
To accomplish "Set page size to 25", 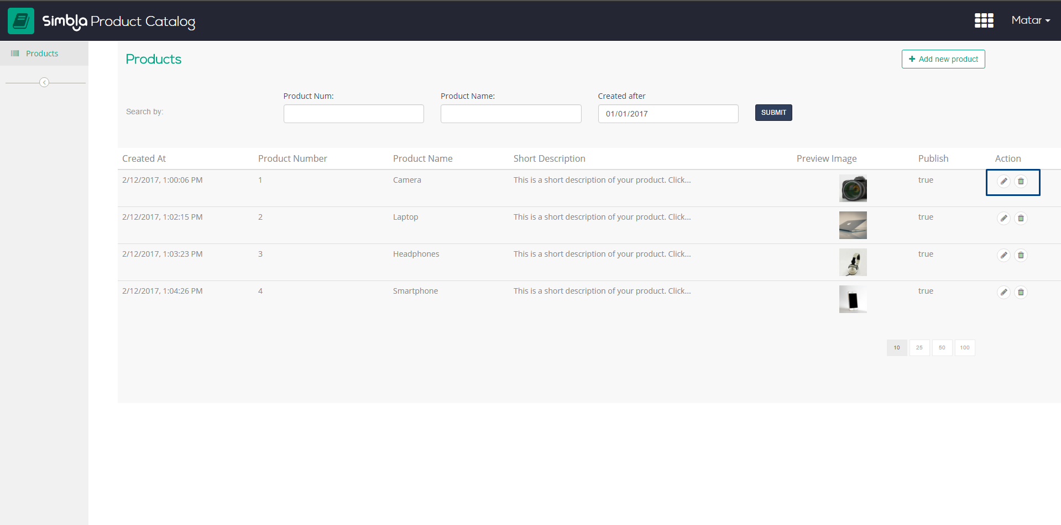I will click(x=919, y=348).
